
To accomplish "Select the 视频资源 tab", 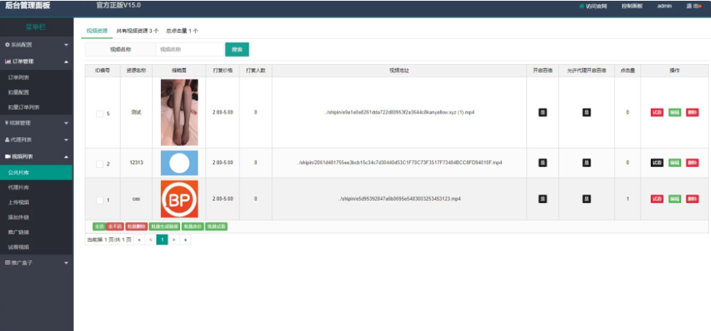I will [97, 31].
